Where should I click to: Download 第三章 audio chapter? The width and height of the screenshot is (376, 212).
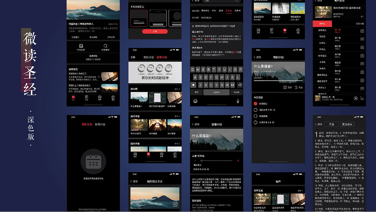coord(362,47)
